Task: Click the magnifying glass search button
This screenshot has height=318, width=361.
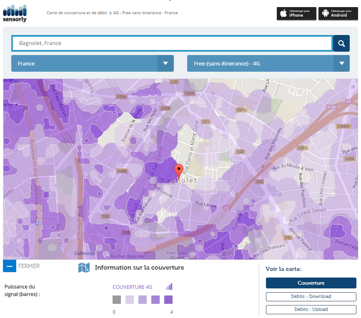Action: click(341, 43)
